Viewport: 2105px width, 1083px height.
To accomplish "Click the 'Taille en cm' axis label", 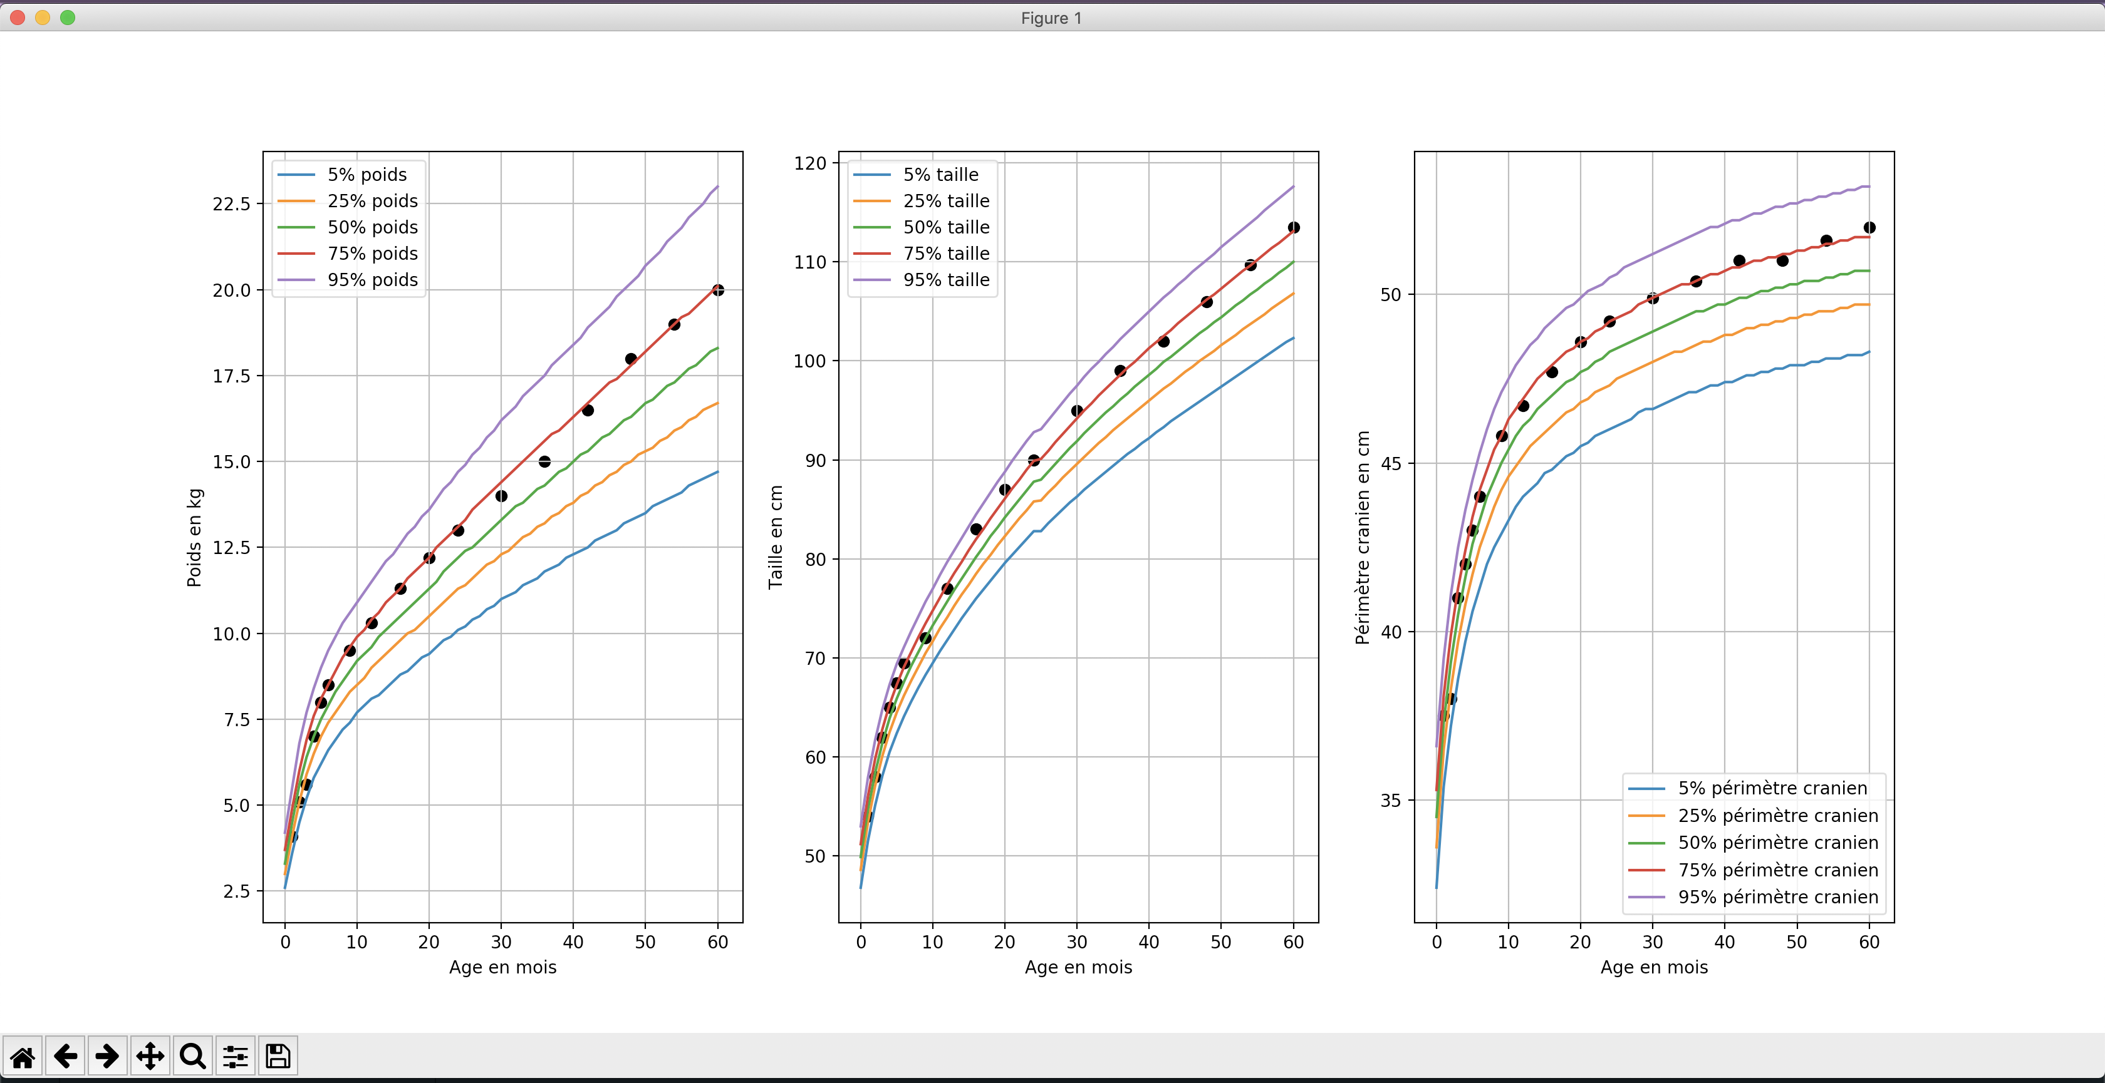I will point(776,536).
